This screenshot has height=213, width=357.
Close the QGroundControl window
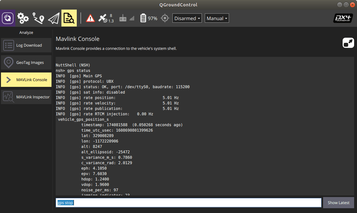coord(353,5)
